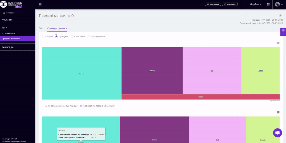Image resolution: width=286 pixels, height=143 pixels.
Task: Click the hamburger sidebar collapse icon
Action: click(40, 4)
